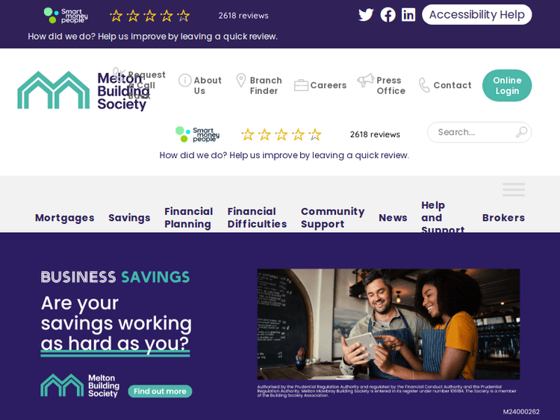Open the Mortgages menu
This screenshot has height=420, width=560.
click(65, 218)
